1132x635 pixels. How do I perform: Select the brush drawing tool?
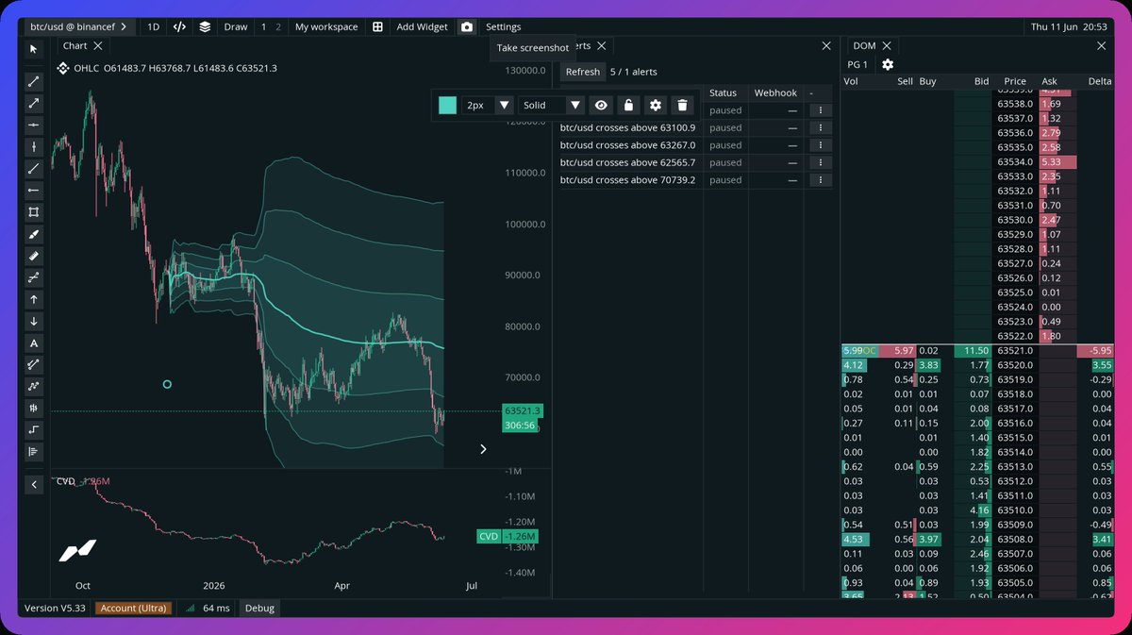[34, 234]
